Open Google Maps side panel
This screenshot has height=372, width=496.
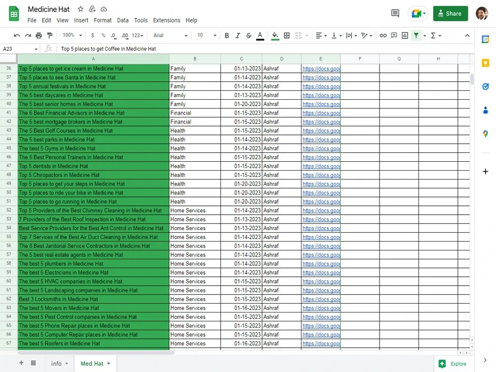(x=485, y=134)
